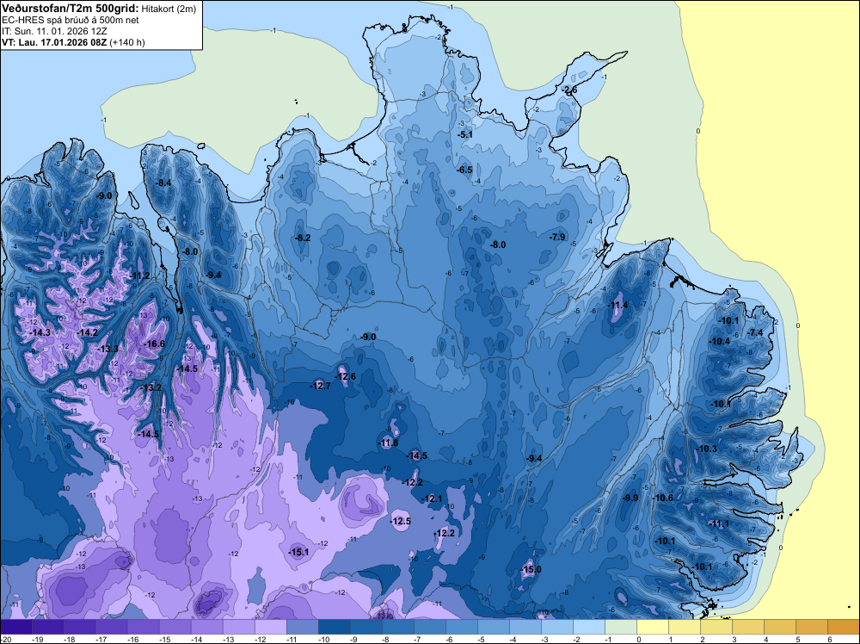Select the -13 color swatch in legend
This screenshot has height=644, width=860.
coord(238,627)
